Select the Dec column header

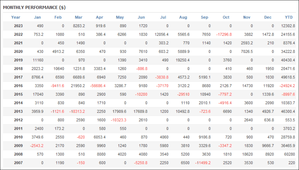click(268, 17)
